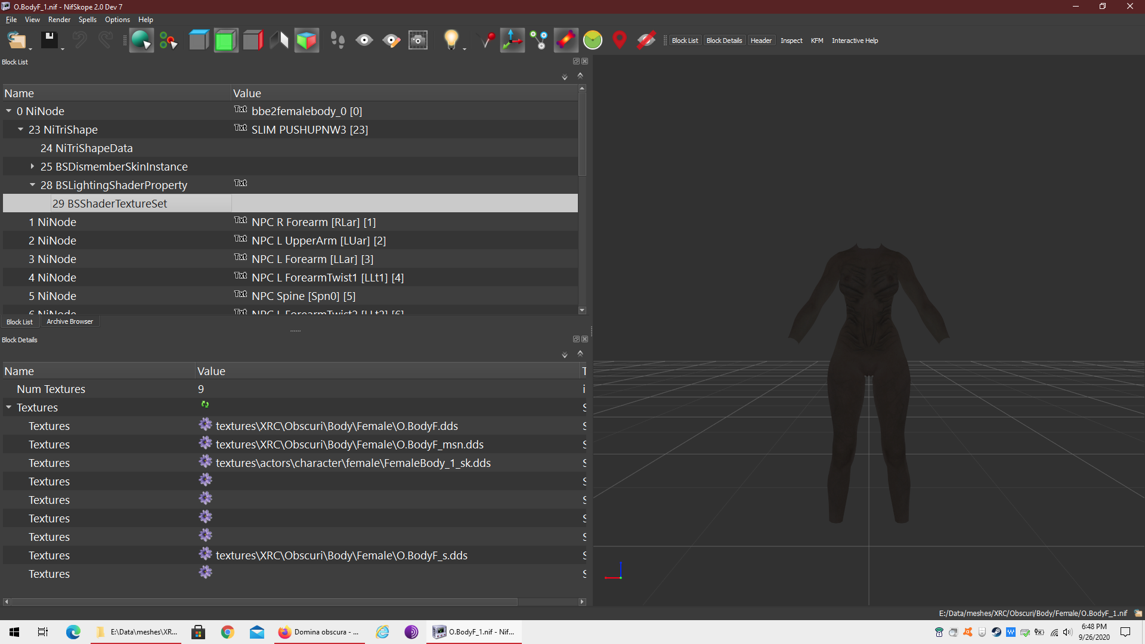Image resolution: width=1145 pixels, height=644 pixels.
Task: Collapse the 23 NiTriShape tree row
Action: coord(21,129)
